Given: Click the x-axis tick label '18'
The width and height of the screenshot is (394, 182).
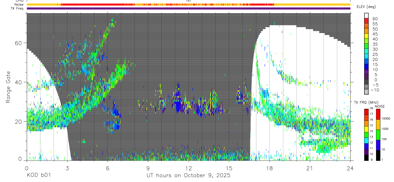Looking at the screenshot, I should (x=270, y=168).
